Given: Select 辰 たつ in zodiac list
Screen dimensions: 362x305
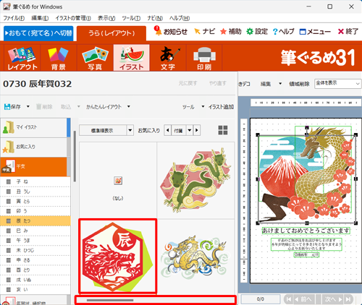Looking at the screenshot, I should point(35,220).
